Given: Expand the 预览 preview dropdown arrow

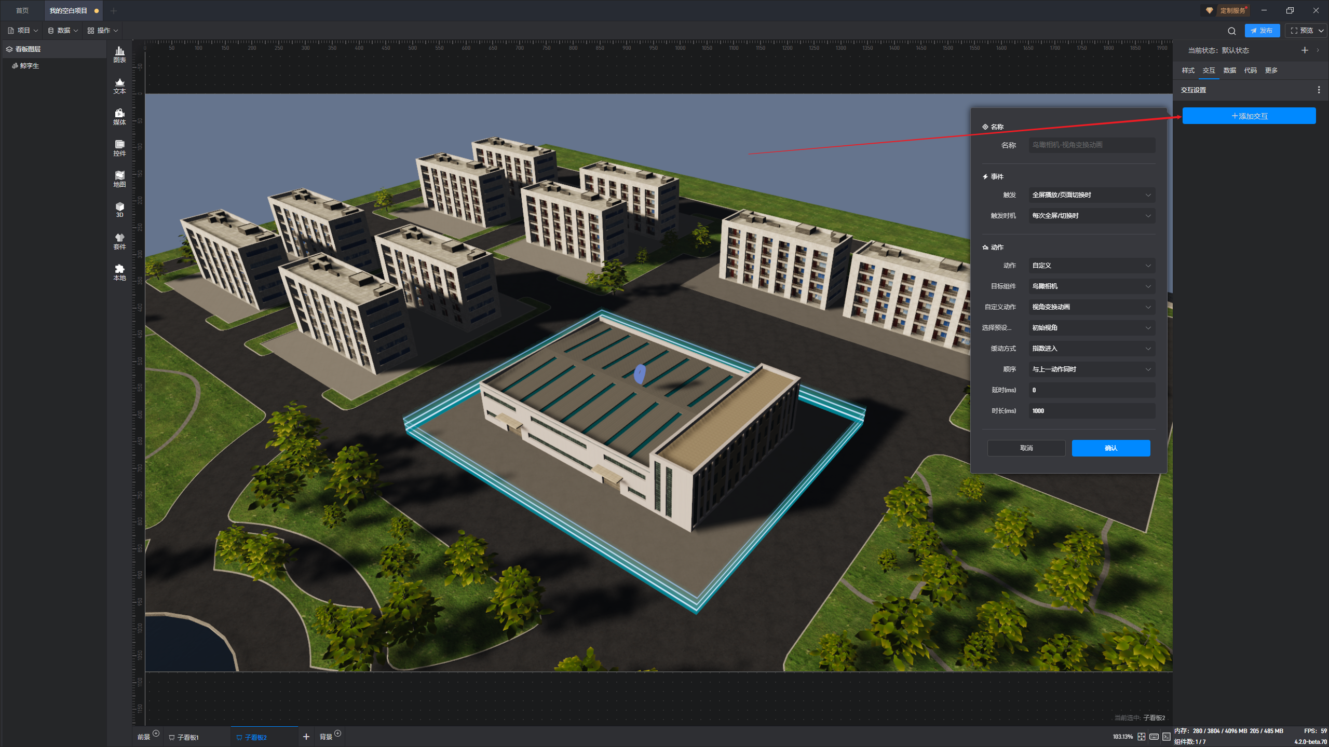Looking at the screenshot, I should click(x=1321, y=31).
